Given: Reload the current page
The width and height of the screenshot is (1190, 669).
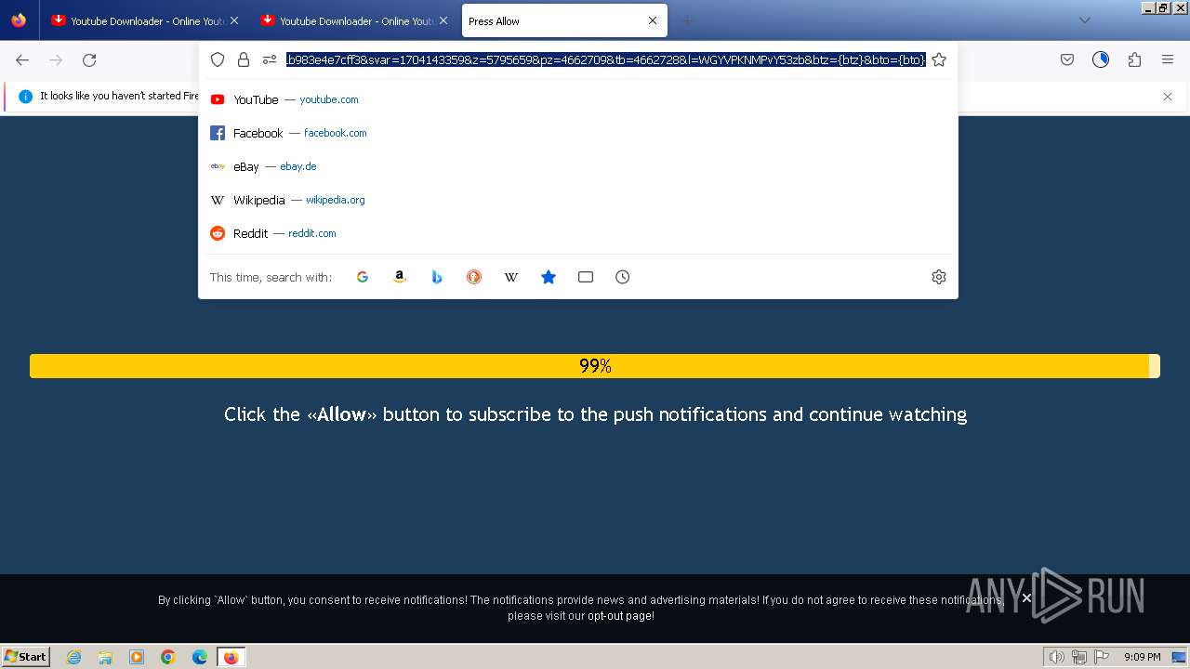Looking at the screenshot, I should 89,59.
